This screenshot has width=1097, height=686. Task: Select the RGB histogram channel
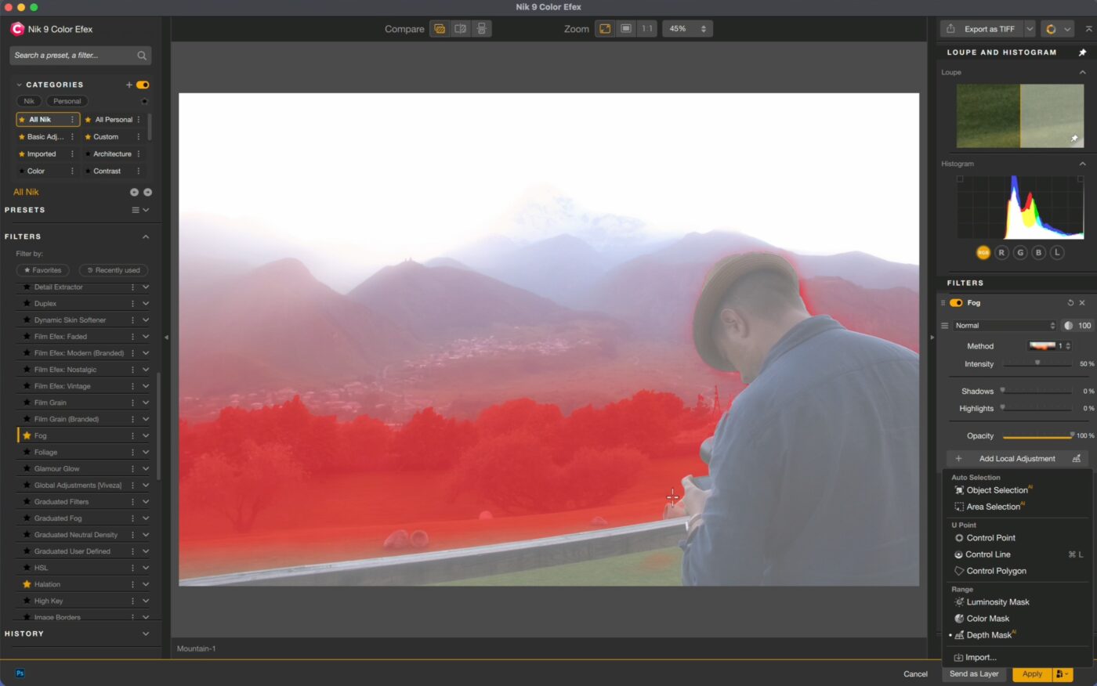983,252
